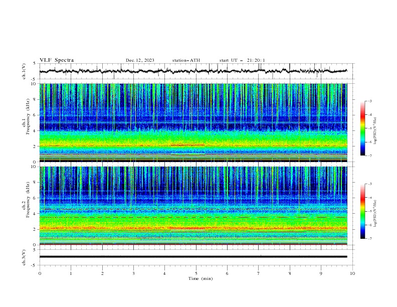The width and height of the screenshot is (397, 307).
Task: Click tick label "2" on the Time axis
Action: coord(102,273)
